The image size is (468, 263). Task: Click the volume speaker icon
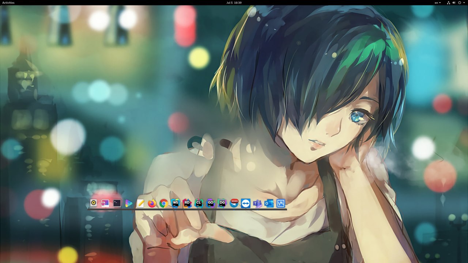pos(454,3)
